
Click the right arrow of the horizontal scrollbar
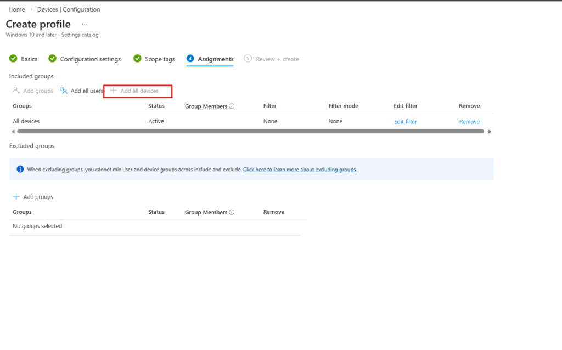coord(490,132)
